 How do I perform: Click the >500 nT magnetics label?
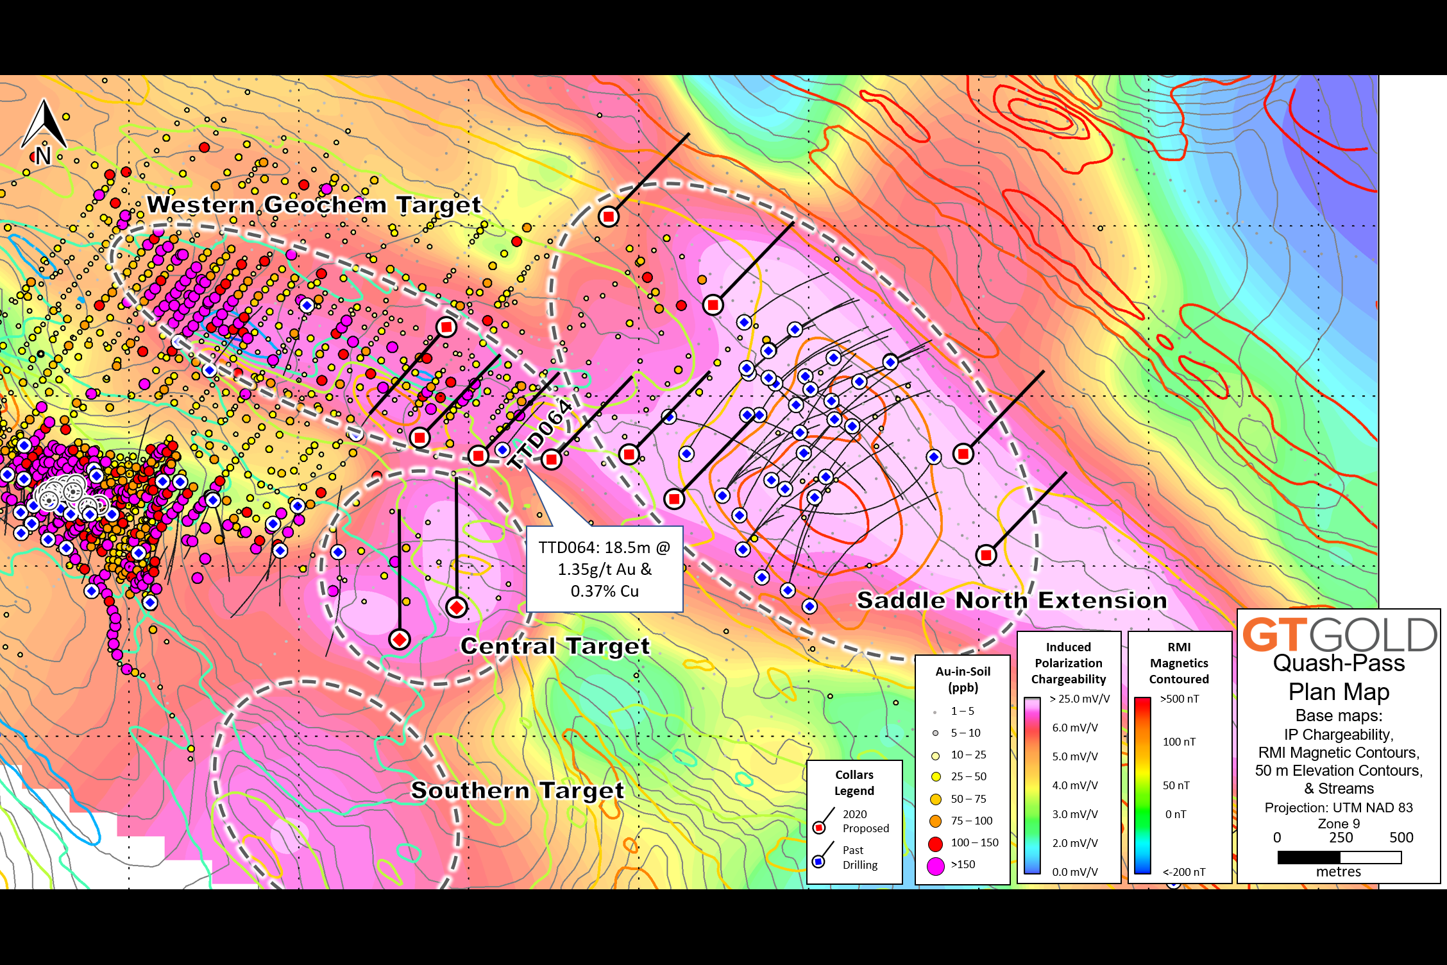(x=1180, y=699)
